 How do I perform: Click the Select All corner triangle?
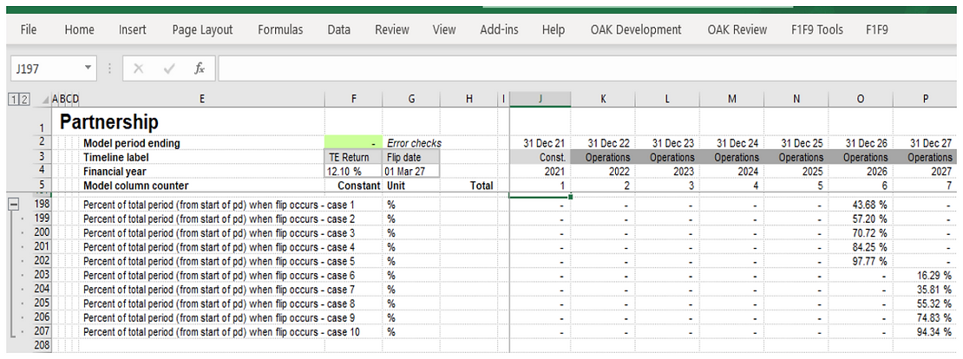pyautogui.click(x=43, y=99)
